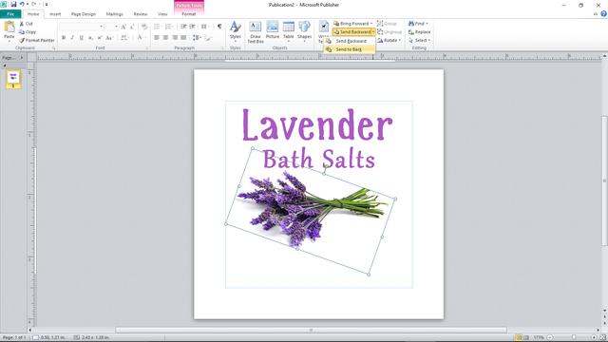Click the Undo arrow icon

point(22,4)
